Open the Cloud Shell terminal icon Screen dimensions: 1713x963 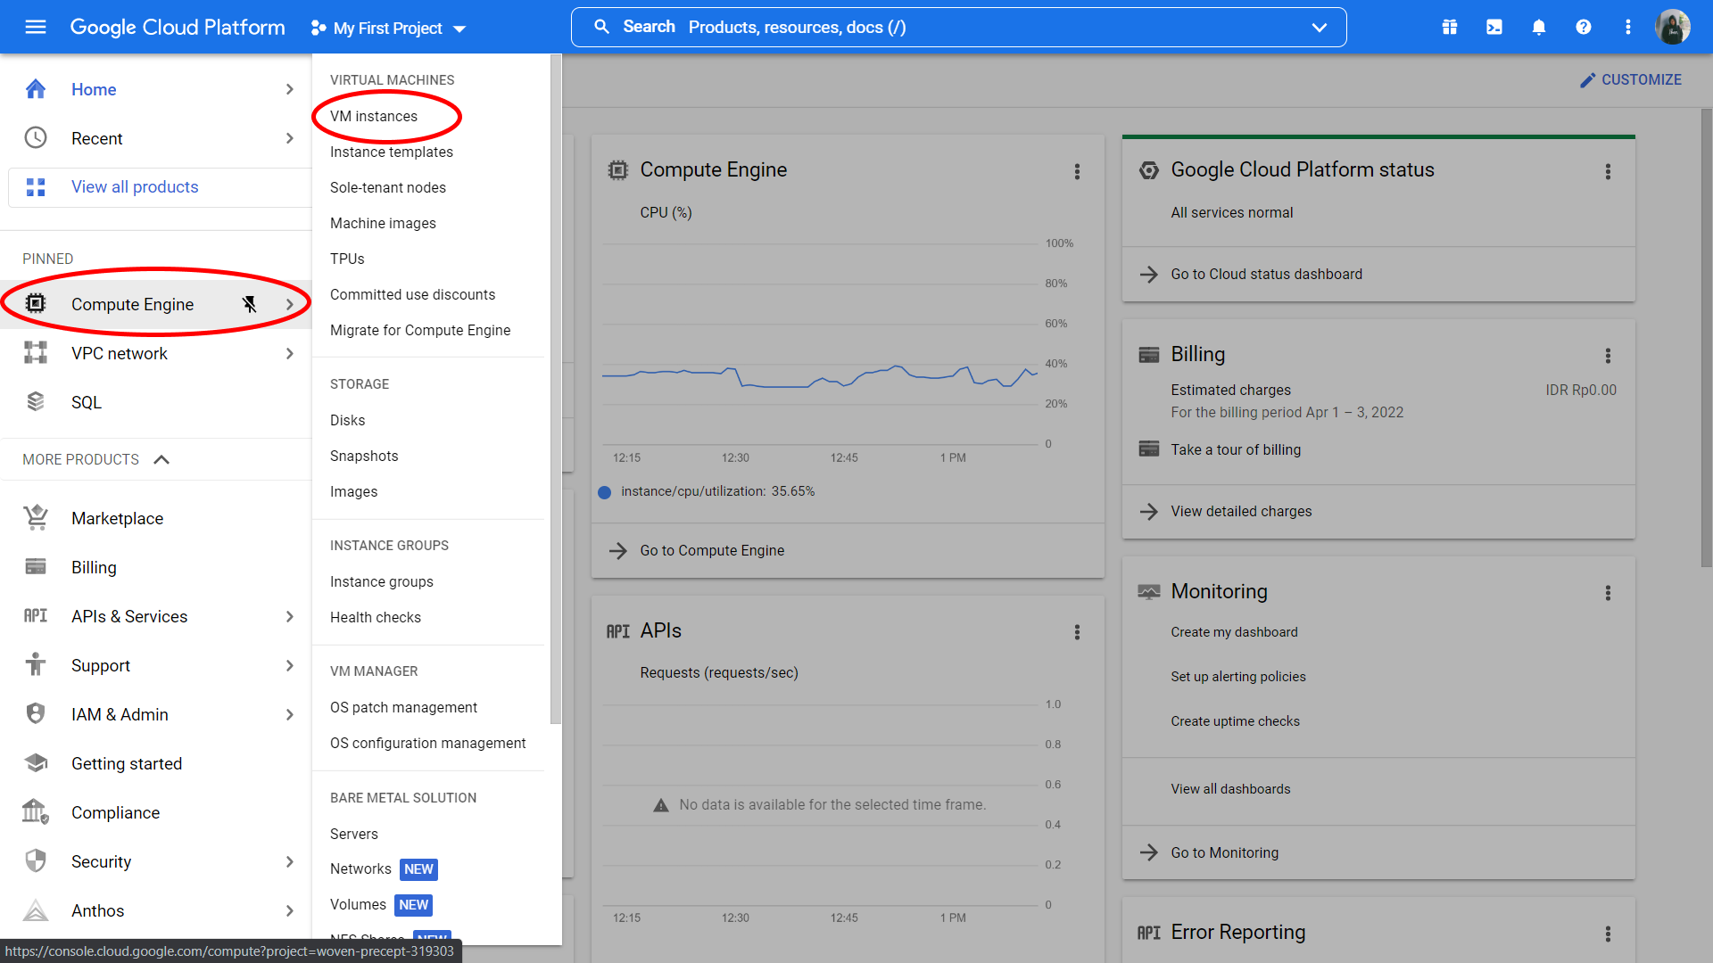1494,27
